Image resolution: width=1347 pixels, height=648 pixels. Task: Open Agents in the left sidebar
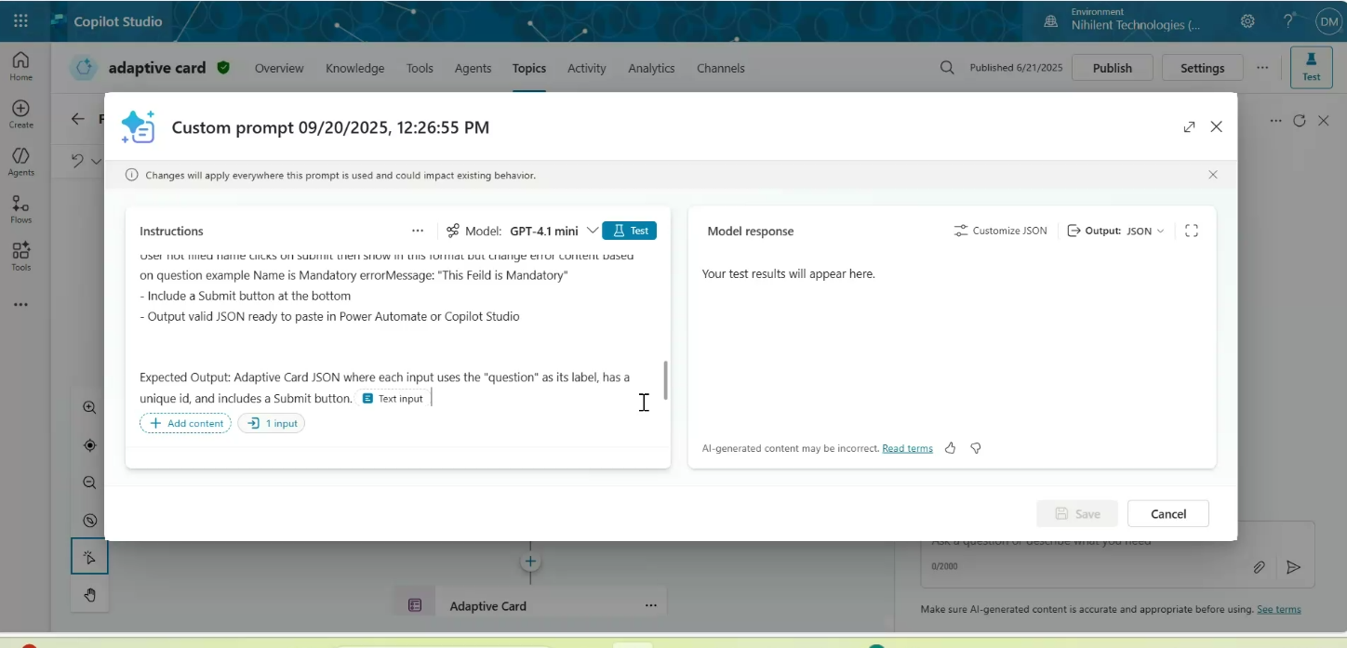(20, 162)
